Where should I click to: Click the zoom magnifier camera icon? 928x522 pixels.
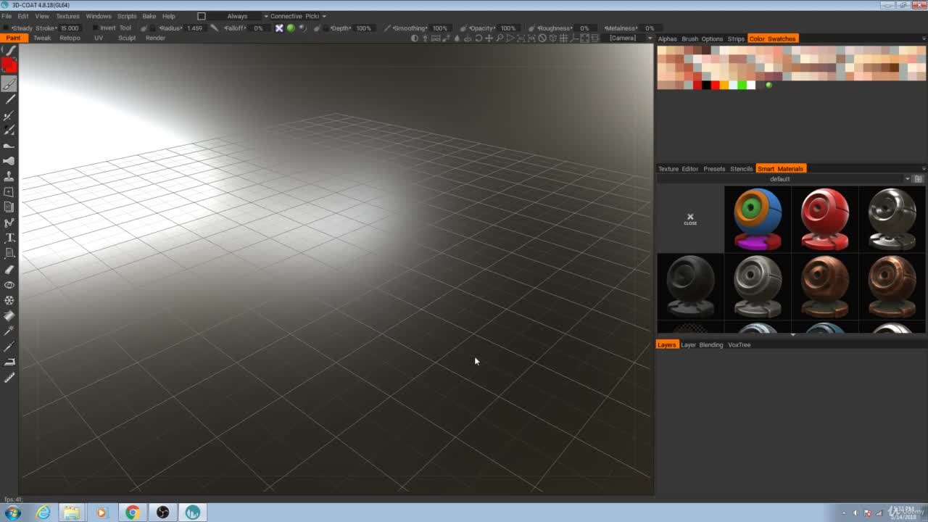(500, 38)
